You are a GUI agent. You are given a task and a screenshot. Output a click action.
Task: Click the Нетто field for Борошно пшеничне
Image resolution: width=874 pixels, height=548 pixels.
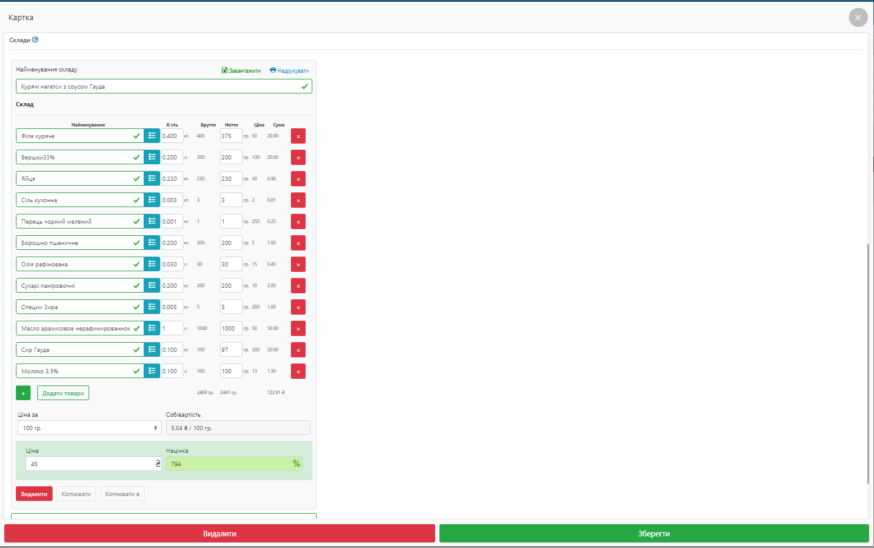click(230, 243)
